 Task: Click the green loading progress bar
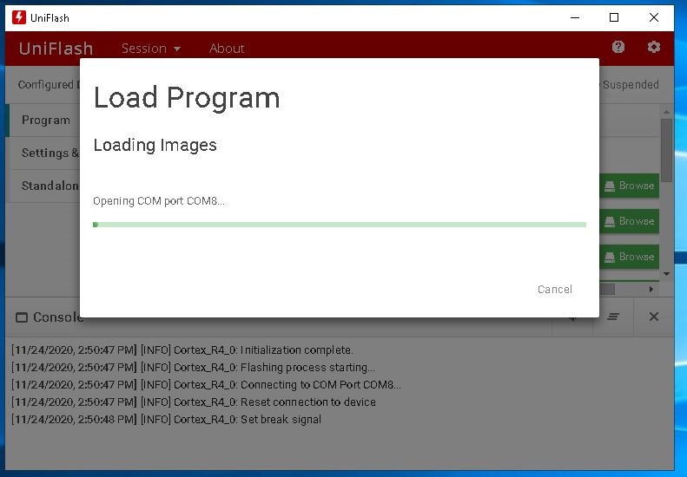tap(340, 225)
